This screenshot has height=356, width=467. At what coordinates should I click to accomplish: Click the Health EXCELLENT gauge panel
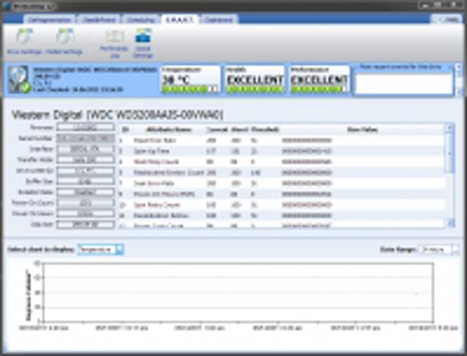[x=255, y=79]
